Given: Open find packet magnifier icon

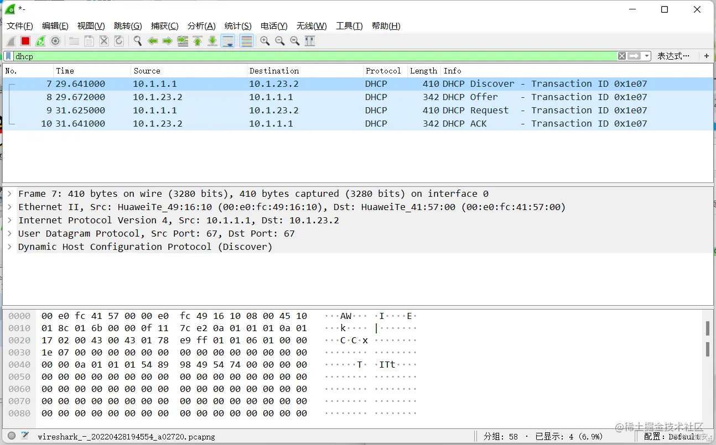Looking at the screenshot, I should pyautogui.click(x=137, y=41).
